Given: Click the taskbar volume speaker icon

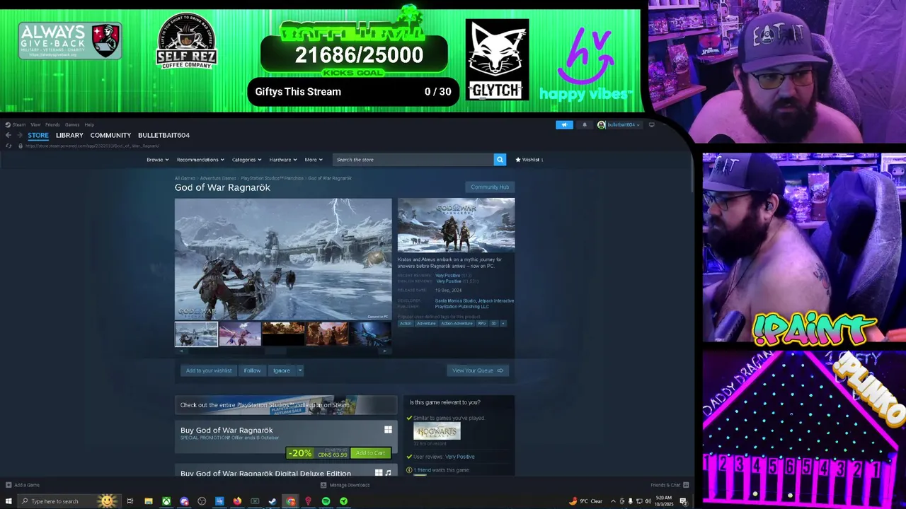Looking at the screenshot, I should [x=648, y=501].
